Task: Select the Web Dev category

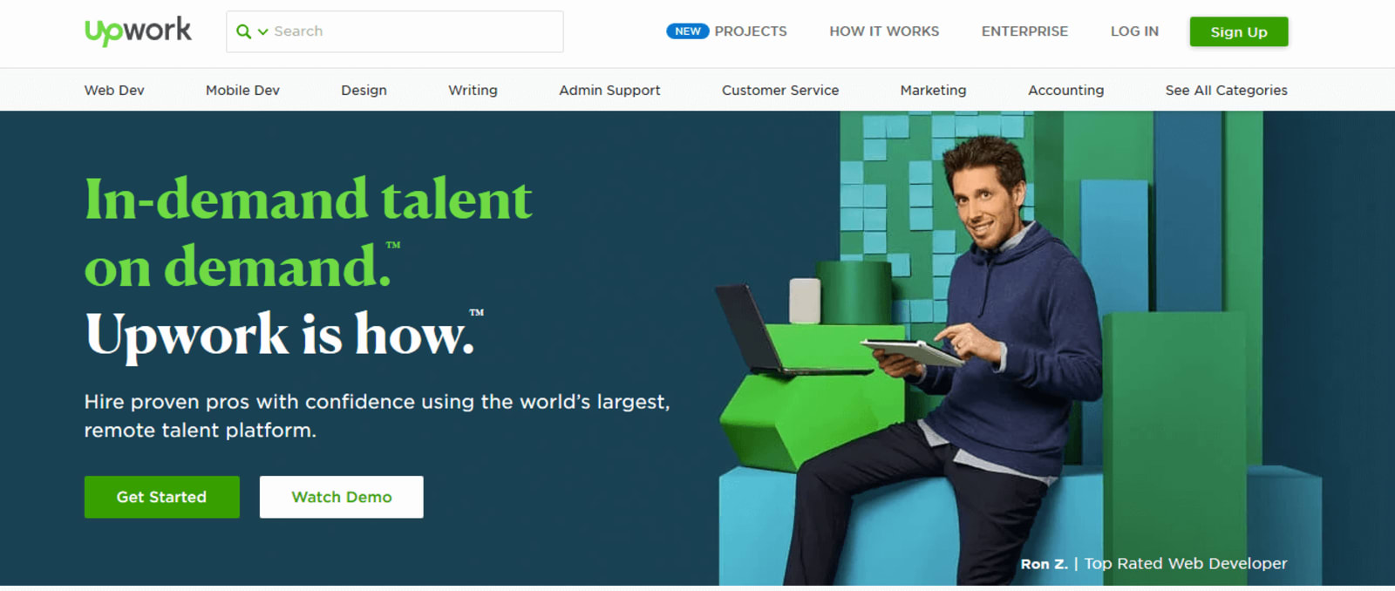Action: tap(114, 90)
